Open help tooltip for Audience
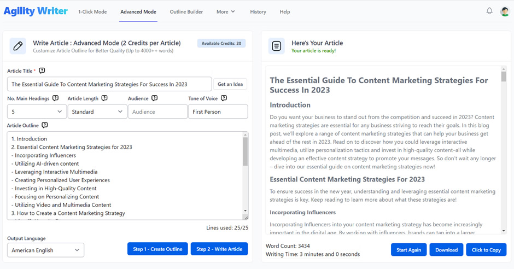The image size is (514, 269). coord(154,98)
